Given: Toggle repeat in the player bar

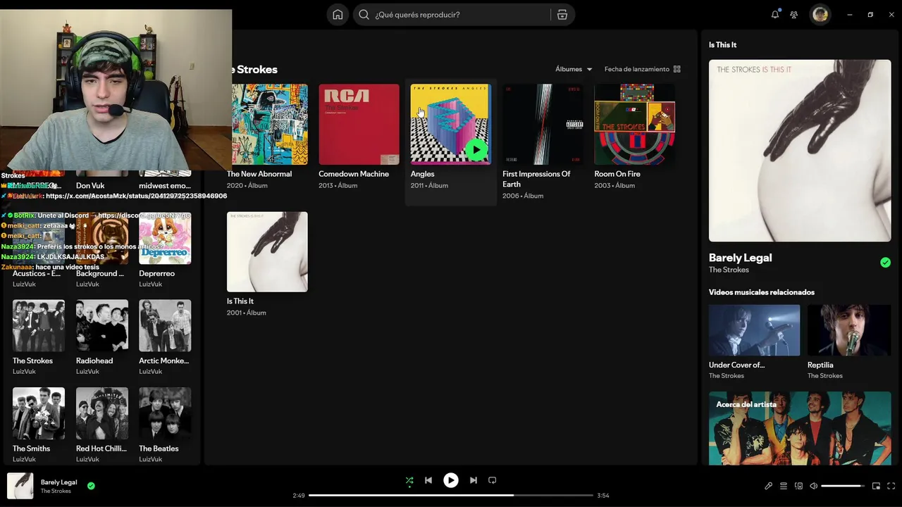Looking at the screenshot, I should click(493, 480).
